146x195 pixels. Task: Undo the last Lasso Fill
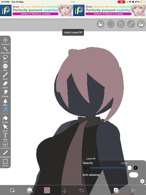tap(82, 190)
